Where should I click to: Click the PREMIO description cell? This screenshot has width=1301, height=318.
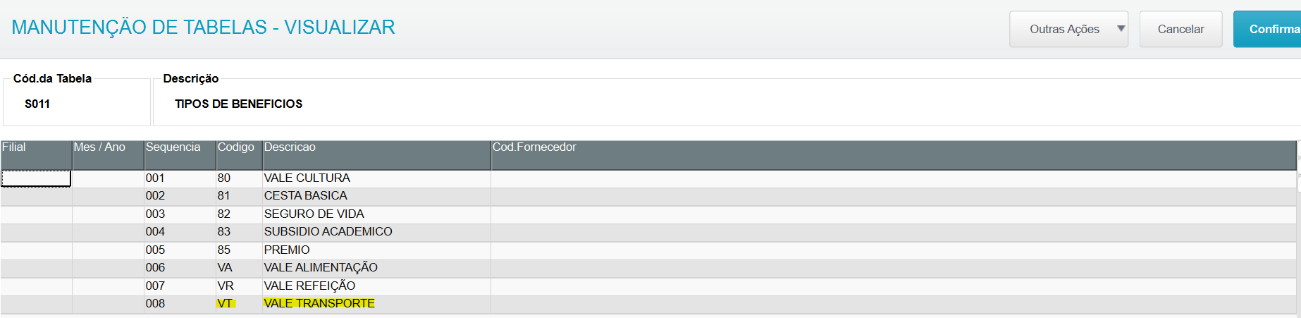pyautogui.click(x=287, y=250)
